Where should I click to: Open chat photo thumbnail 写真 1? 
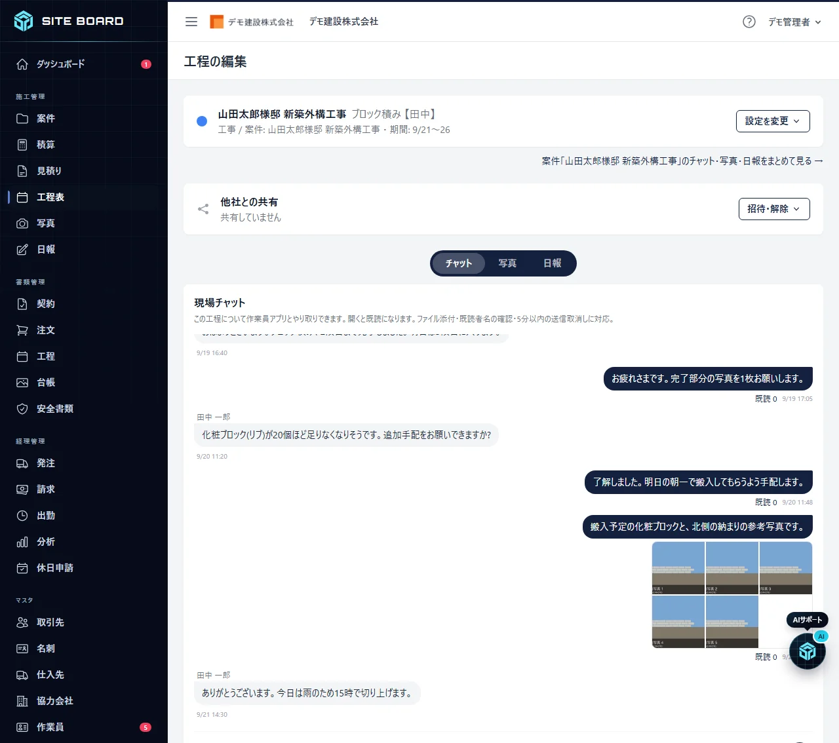point(678,568)
